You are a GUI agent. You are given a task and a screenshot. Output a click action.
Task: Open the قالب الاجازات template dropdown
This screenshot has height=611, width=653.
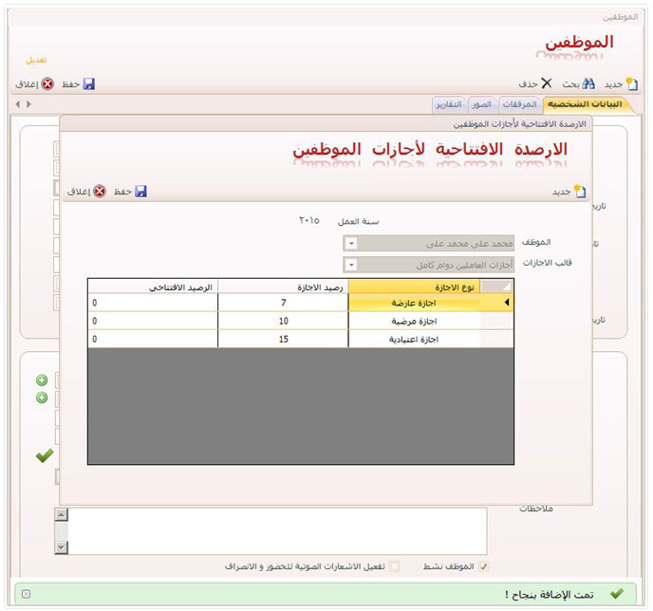point(351,265)
